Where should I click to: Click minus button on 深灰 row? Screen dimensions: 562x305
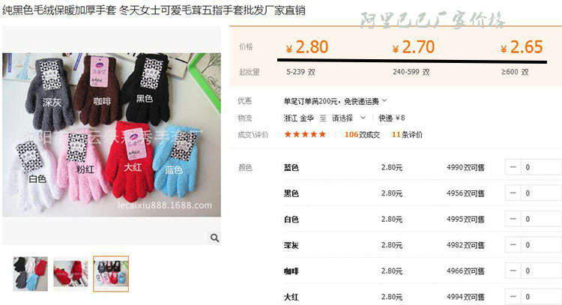(x=513, y=245)
